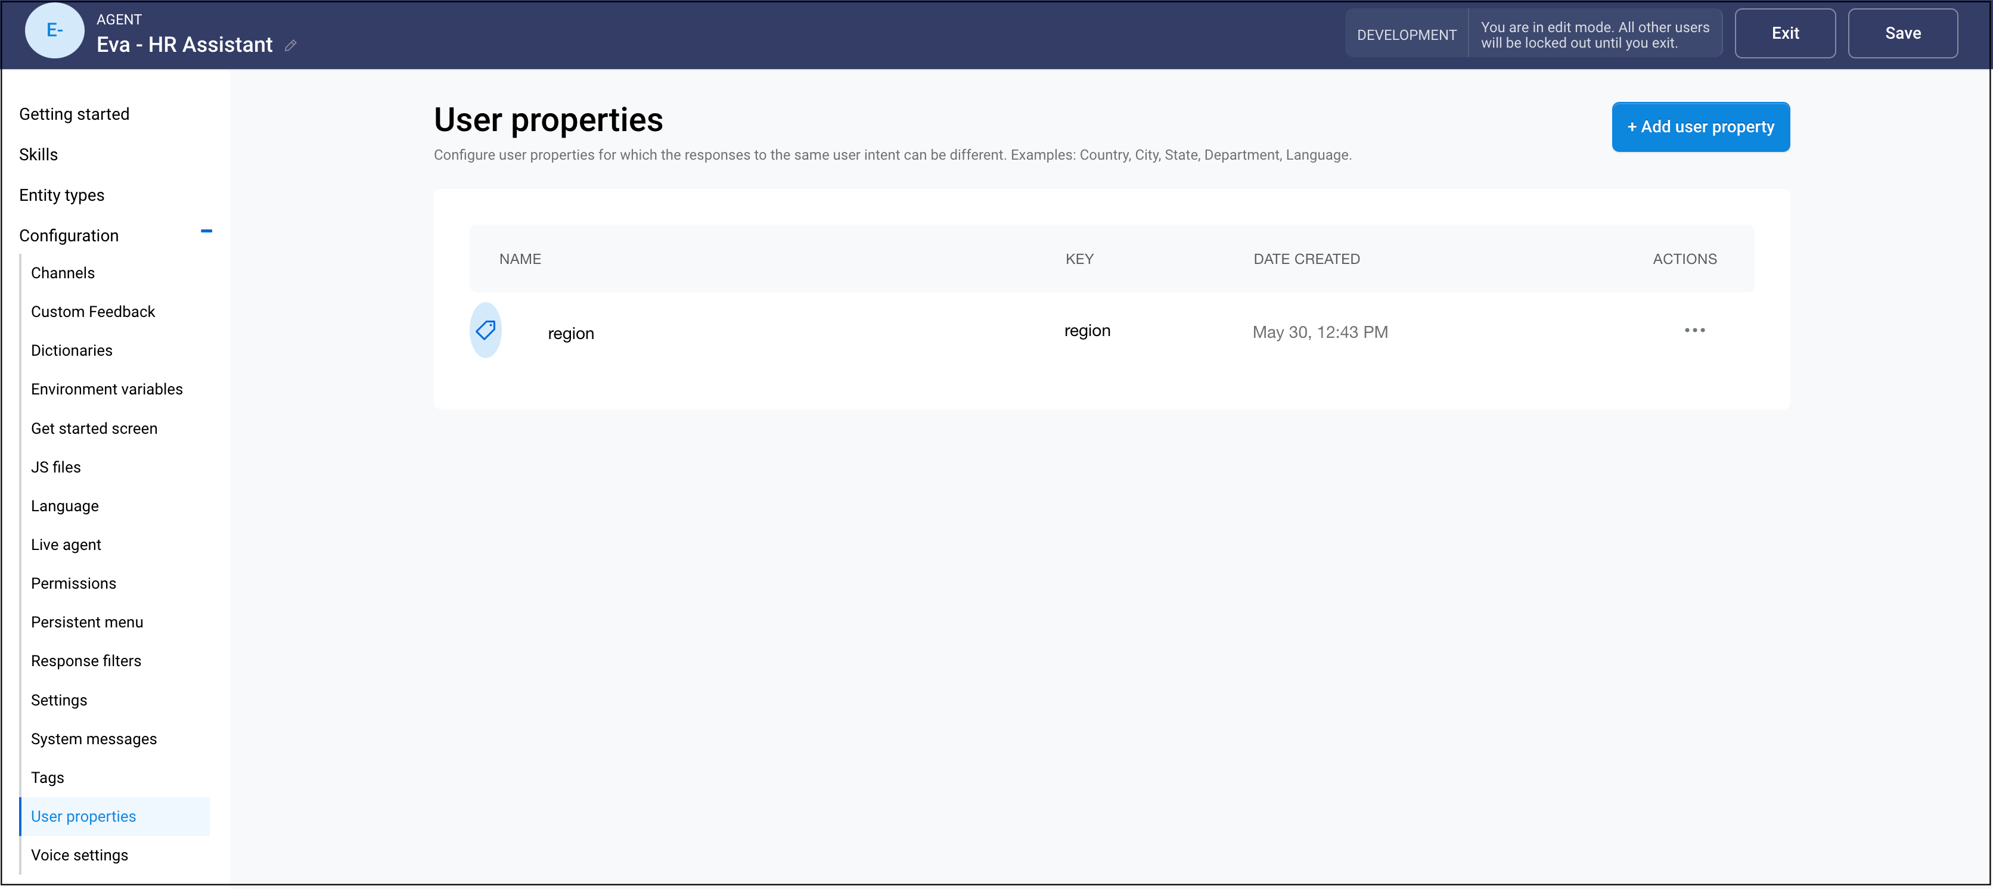The height and width of the screenshot is (889, 1993).
Task: Click the DEVELOPMENT environment label
Action: tap(1406, 35)
